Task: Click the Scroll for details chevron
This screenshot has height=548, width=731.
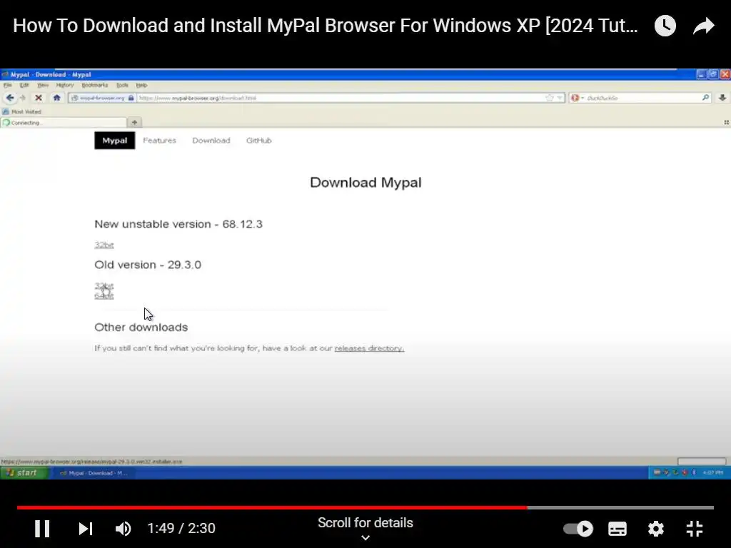Action: (x=365, y=538)
